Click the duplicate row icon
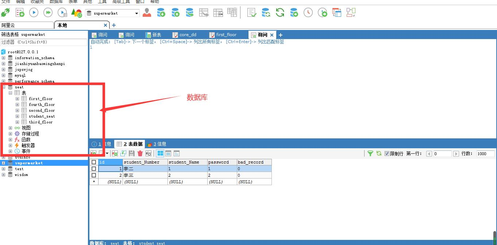 tap(123, 153)
